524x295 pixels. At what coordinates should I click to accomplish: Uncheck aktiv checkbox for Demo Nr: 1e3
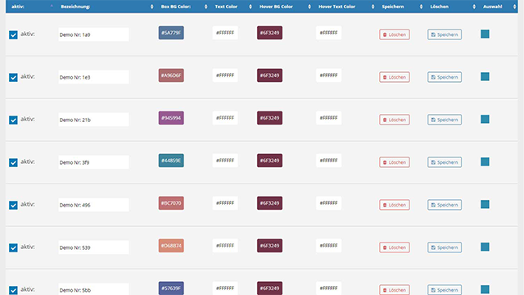click(x=13, y=77)
